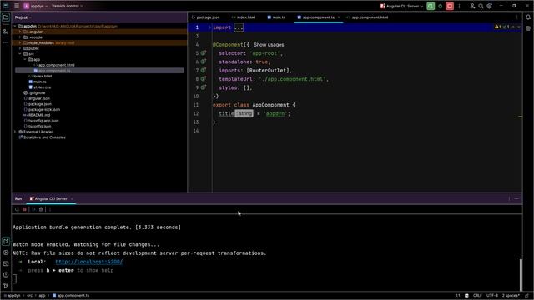Click rerun icon in Run panel toolbar
This screenshot has height=300, width=534.
(17, 209)
